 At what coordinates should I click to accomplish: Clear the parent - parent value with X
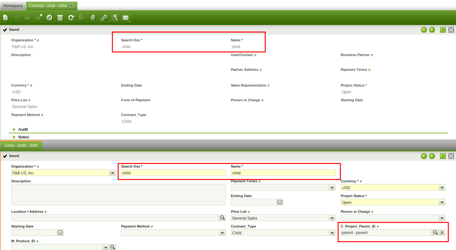pyautogui.click(x=442, y=232)
